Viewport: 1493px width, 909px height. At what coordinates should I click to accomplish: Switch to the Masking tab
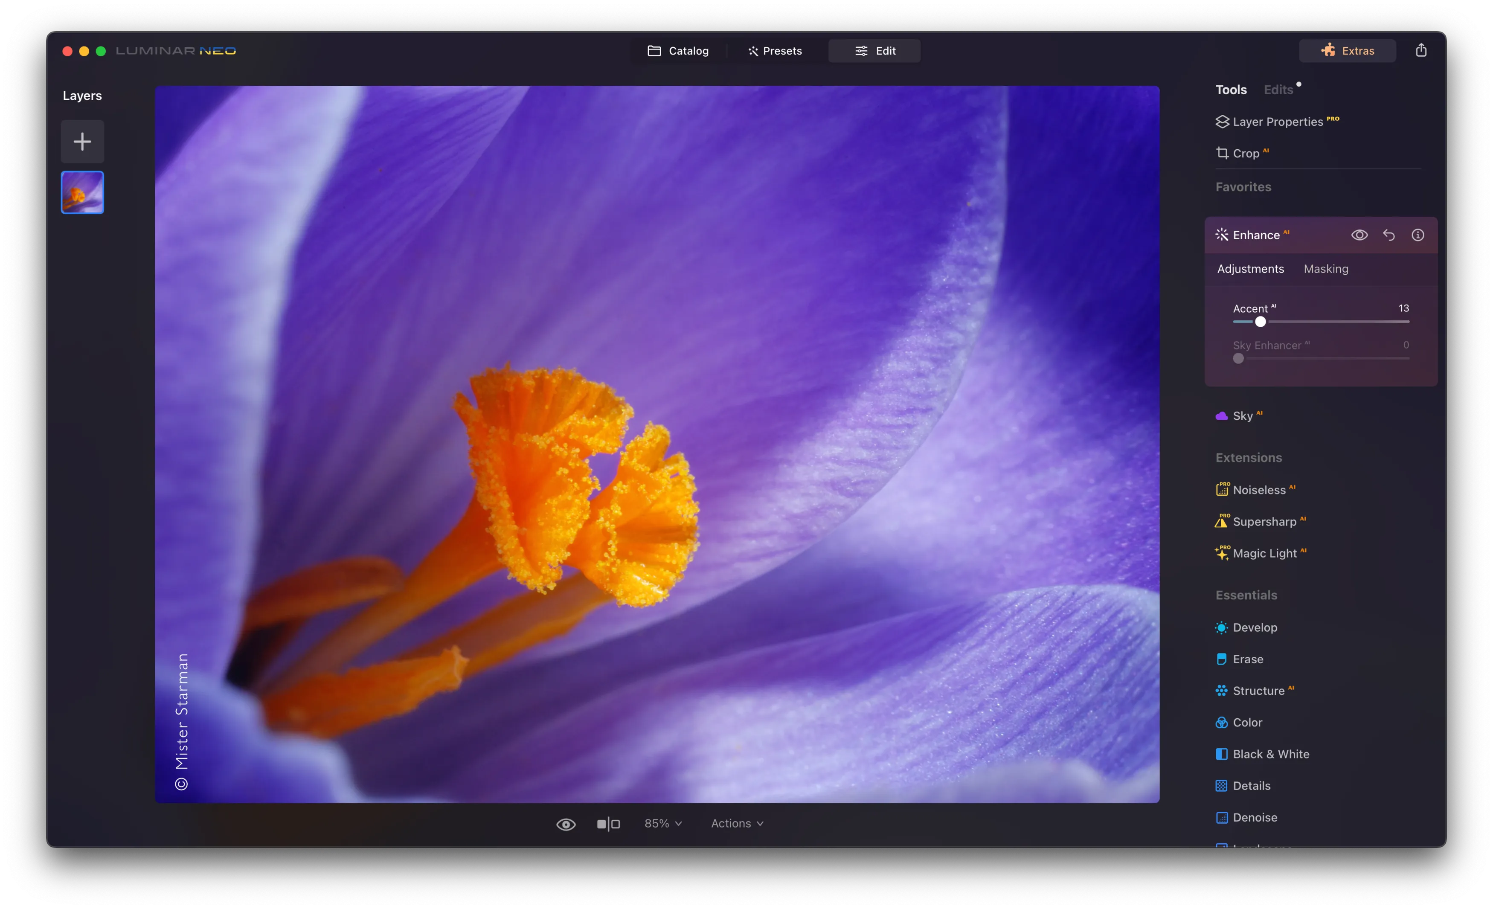coord(1326,269)
